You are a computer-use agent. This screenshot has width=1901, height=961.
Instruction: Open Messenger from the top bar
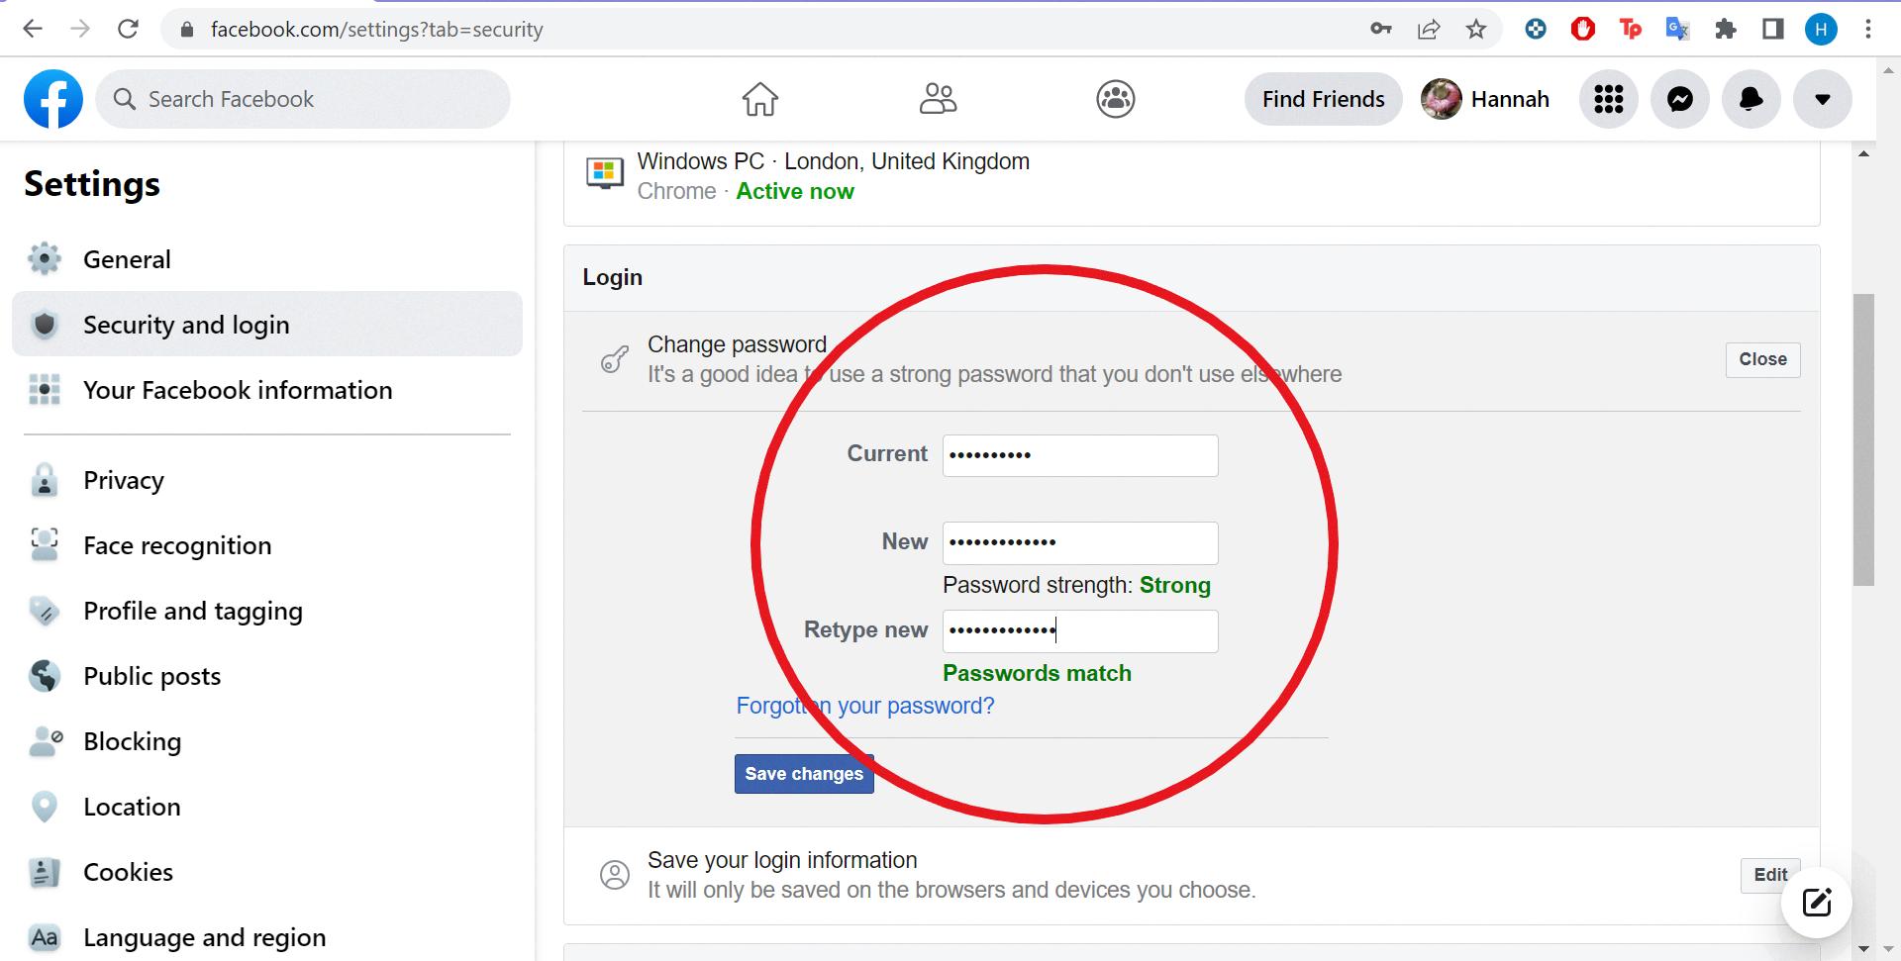[1679, 99]
